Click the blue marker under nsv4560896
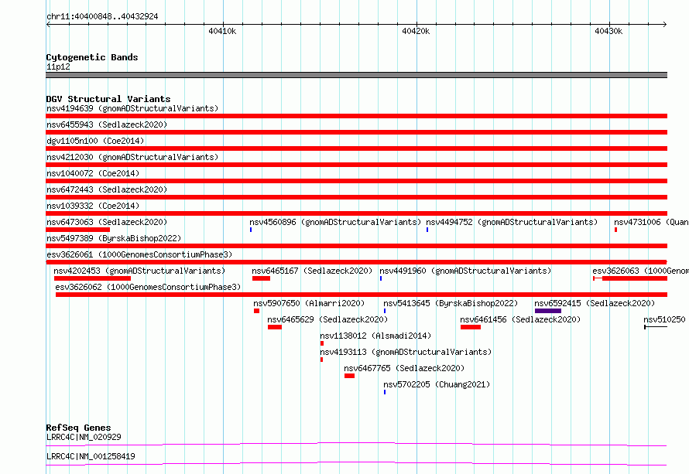This screenshot has height=474, width=689. pos(251,230)
